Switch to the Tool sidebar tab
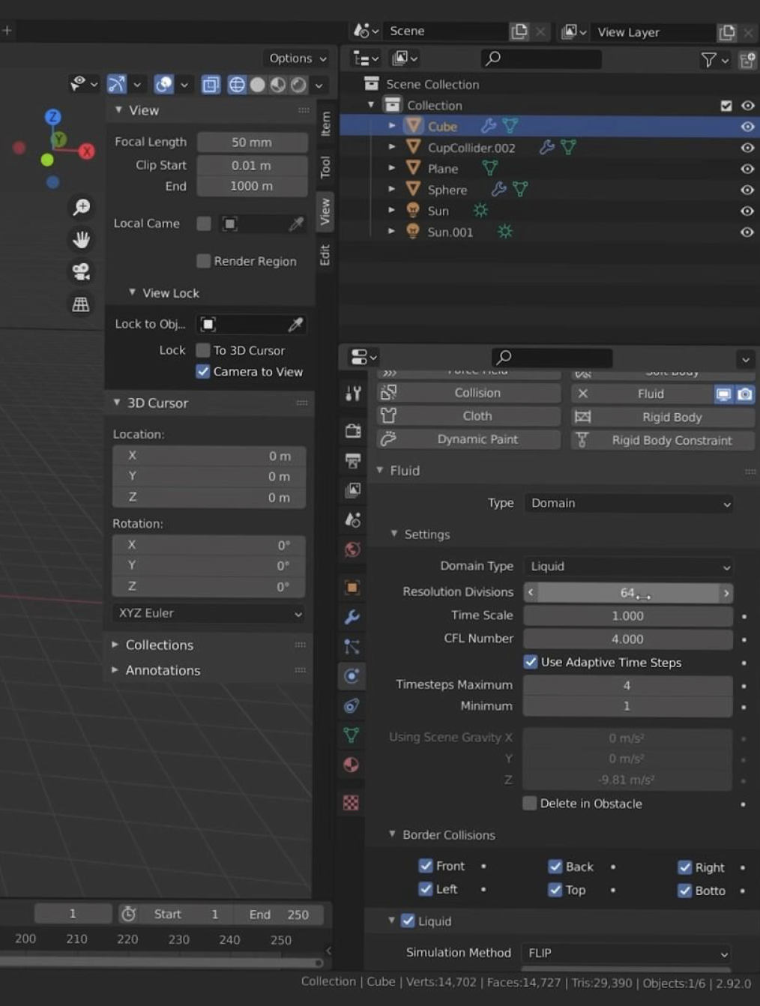Image resolution: width=760 pixels, height=1006 pixels. [x=325, y=167]
